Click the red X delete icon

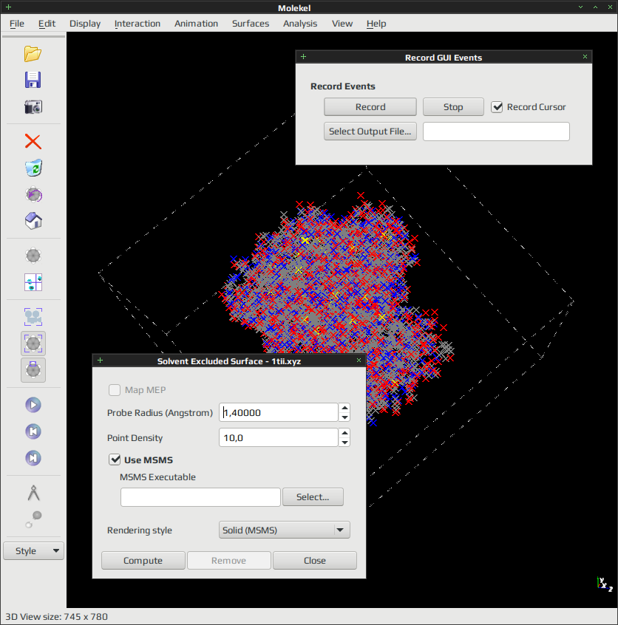pos(33,142)
